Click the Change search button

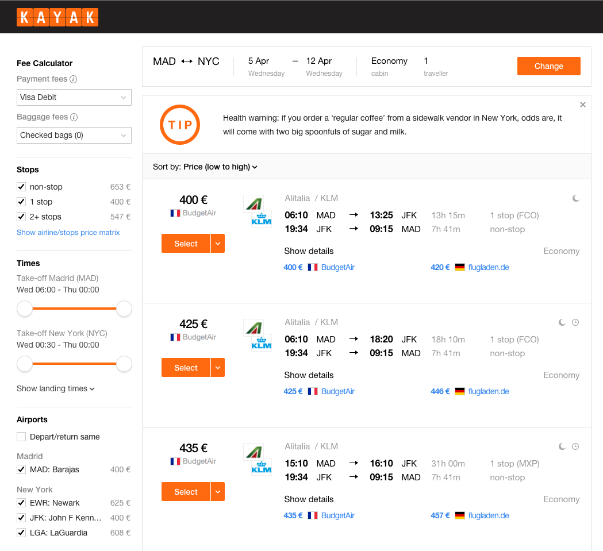click(x=549, y=66)
